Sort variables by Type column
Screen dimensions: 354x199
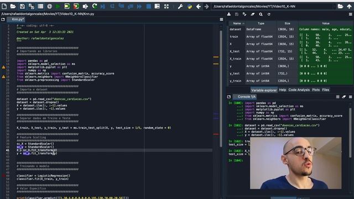(261, 23)
